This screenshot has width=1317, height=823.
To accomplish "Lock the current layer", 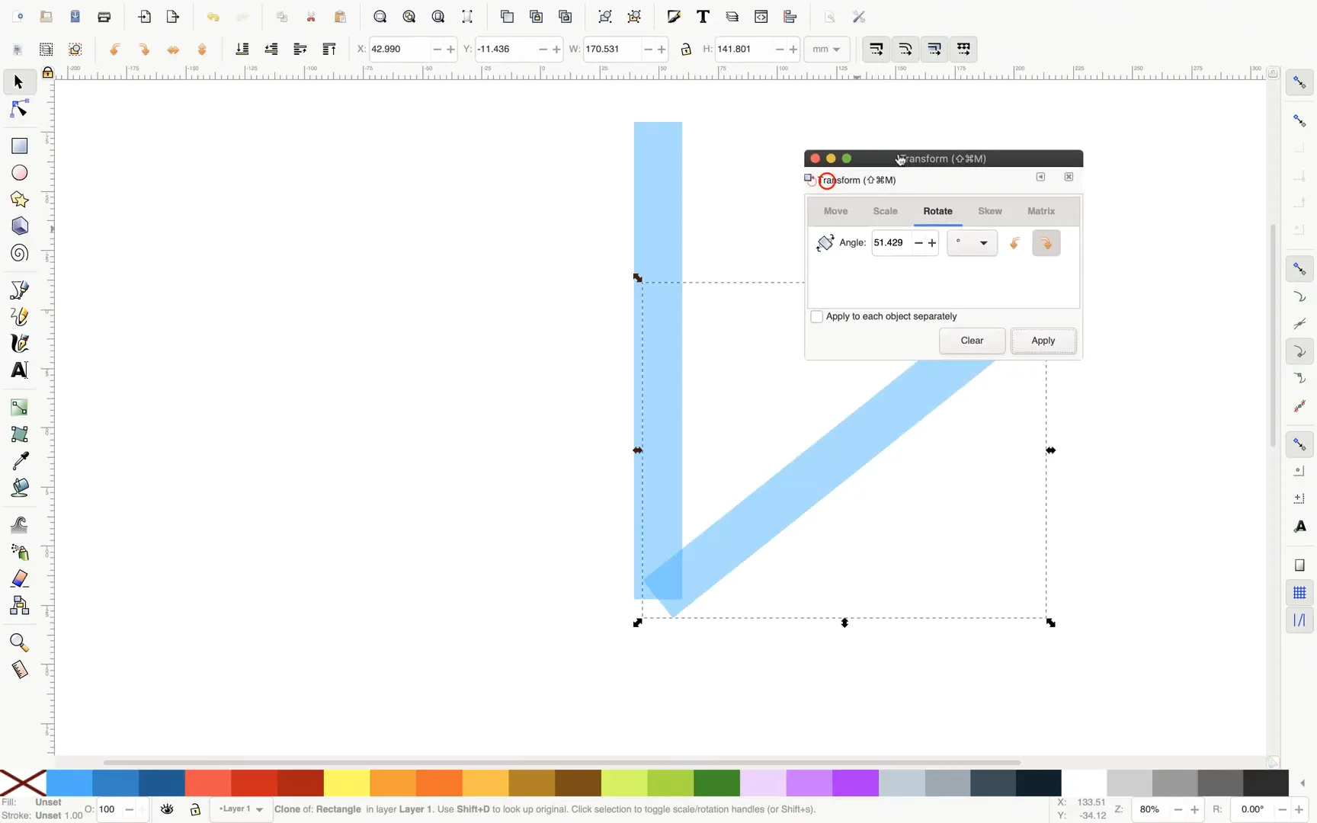I will coord(195,810).
